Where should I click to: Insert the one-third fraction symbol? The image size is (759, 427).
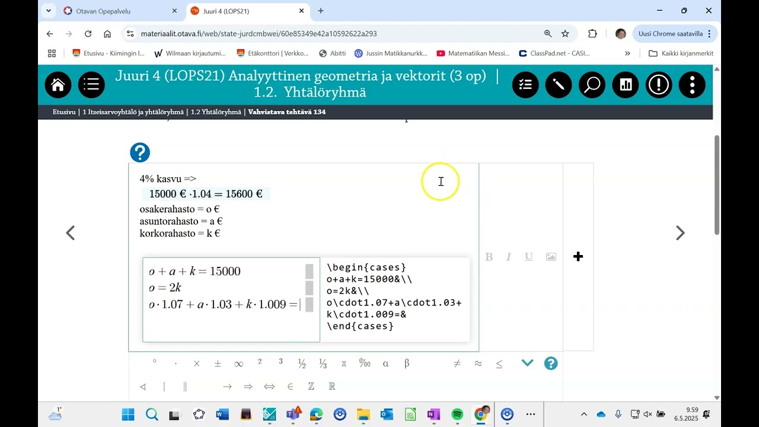pos(323,364)
